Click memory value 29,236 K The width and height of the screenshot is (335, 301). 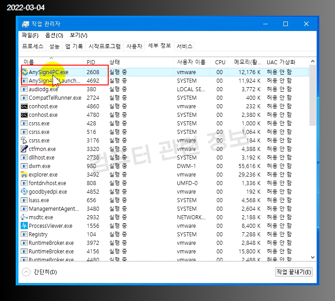250,175
